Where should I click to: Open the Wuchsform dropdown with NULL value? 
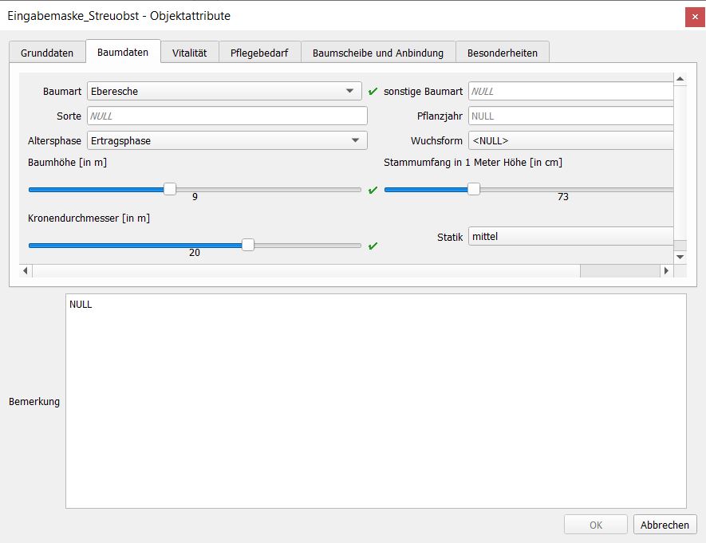pos(570,141)
